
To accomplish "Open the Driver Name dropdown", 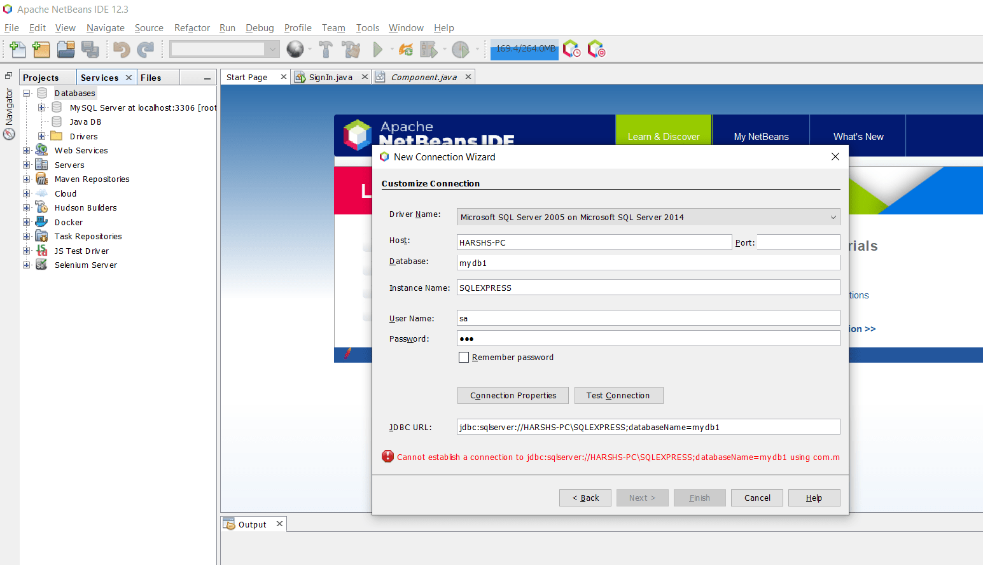I will pyautogui.click(x=833, y=217).
